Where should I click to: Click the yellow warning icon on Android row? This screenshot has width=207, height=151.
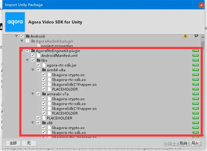pos(185,36)
